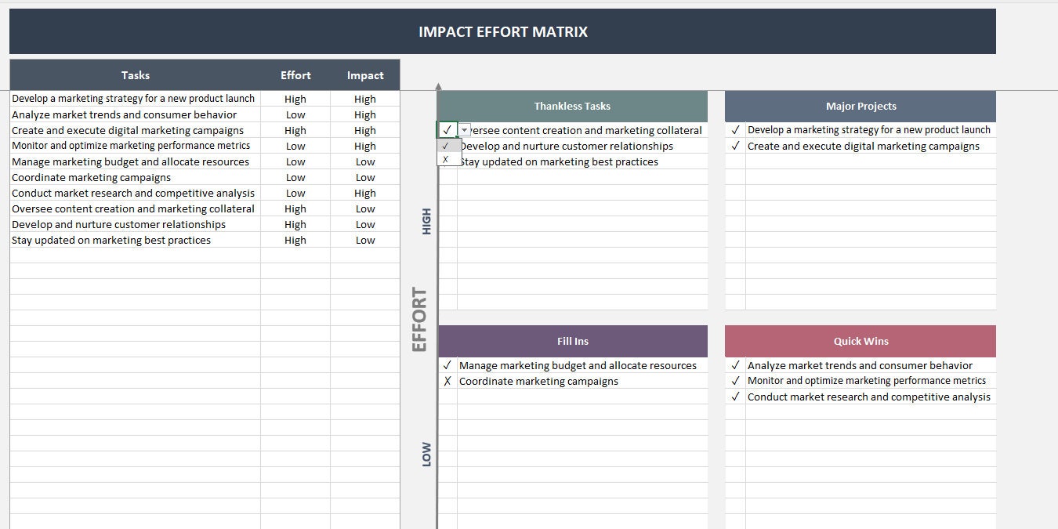Select the Thankless Tasks quadrant header
Screen dimensions: 1058x529
click(x=573, y=106)
